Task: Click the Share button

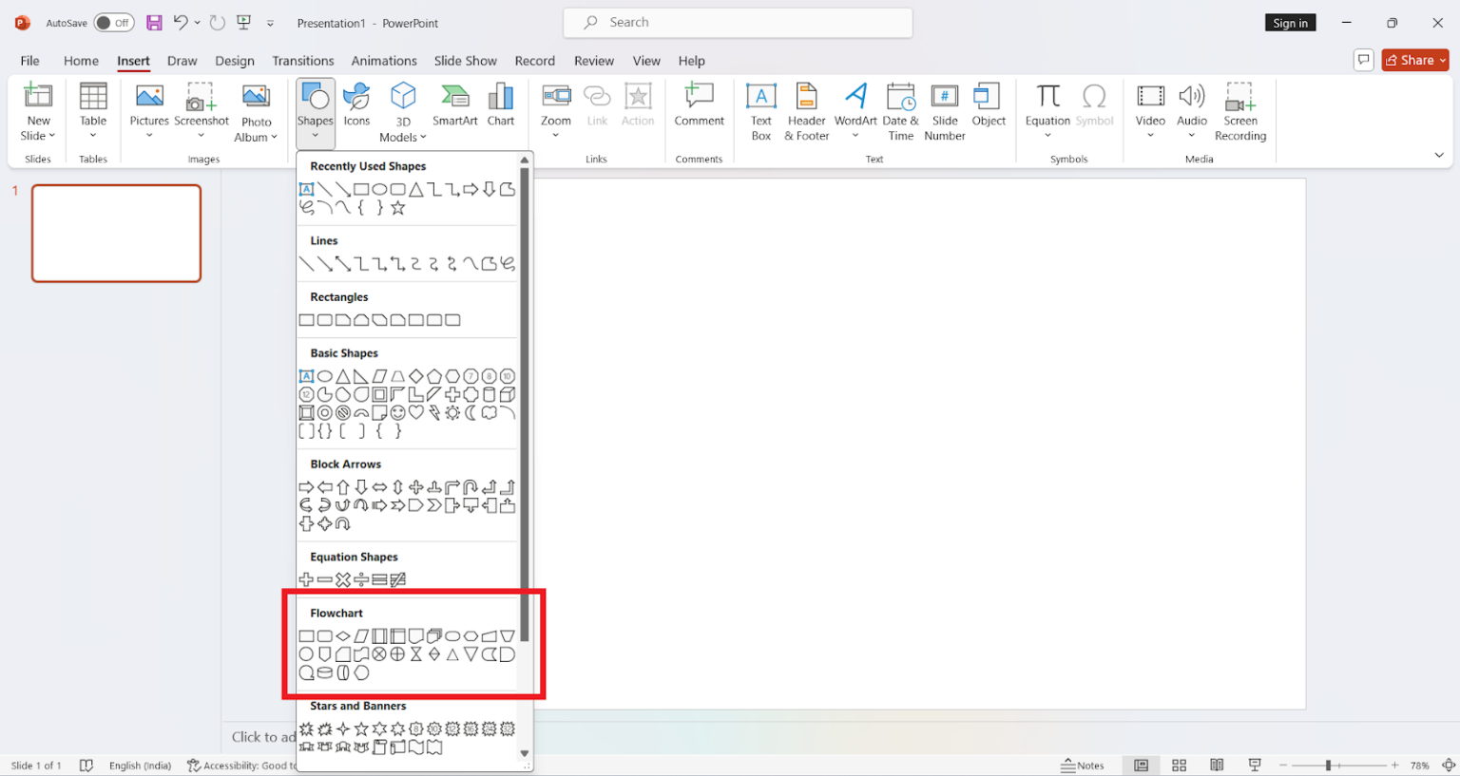Action: point(1414,59)
